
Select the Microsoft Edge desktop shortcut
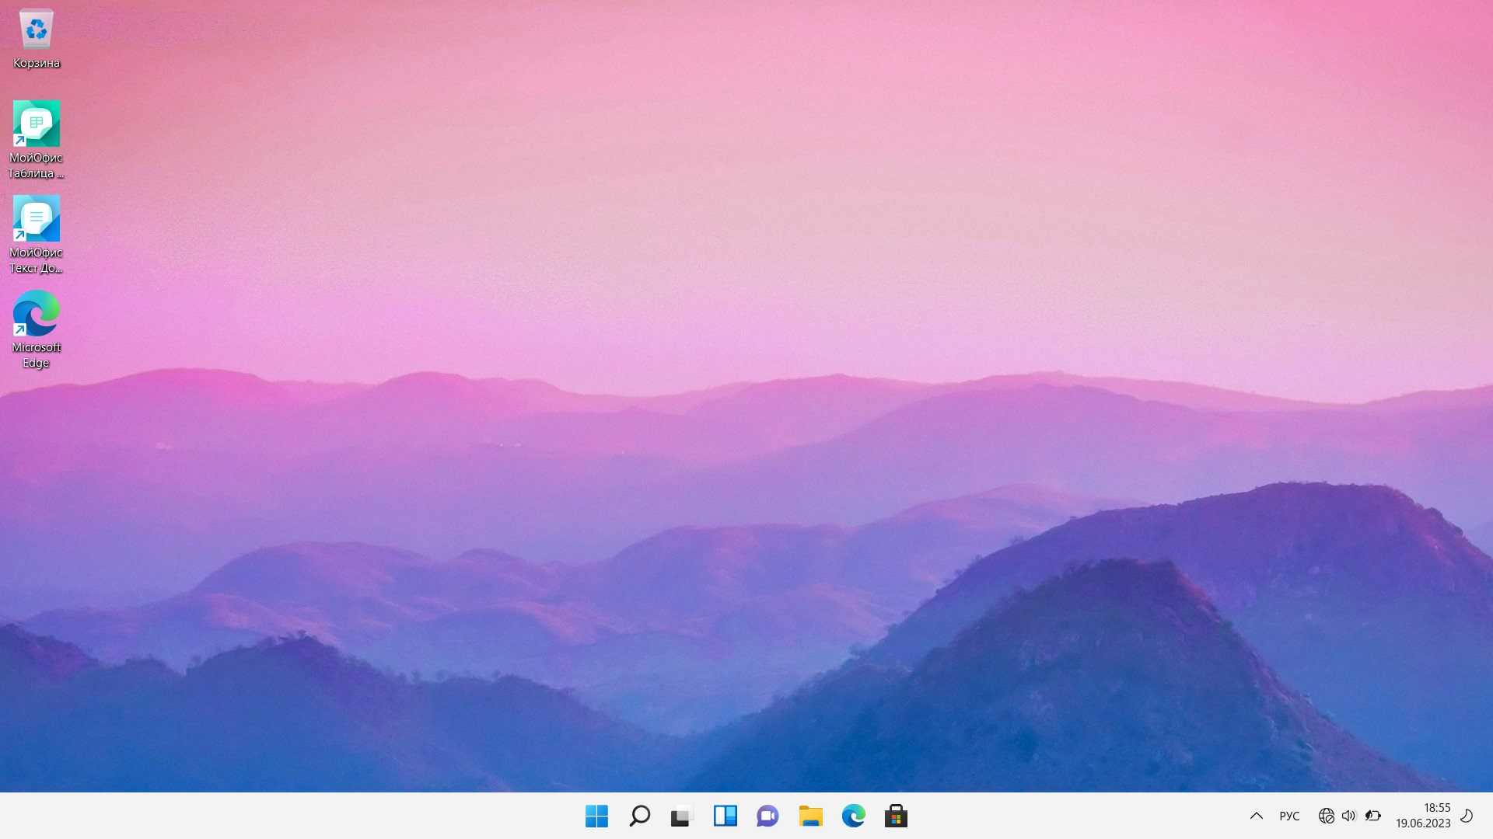(37, 329)
